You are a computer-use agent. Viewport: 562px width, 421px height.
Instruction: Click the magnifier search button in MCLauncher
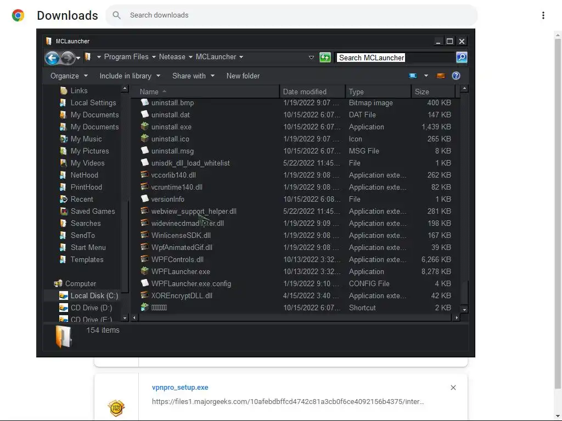461,57
